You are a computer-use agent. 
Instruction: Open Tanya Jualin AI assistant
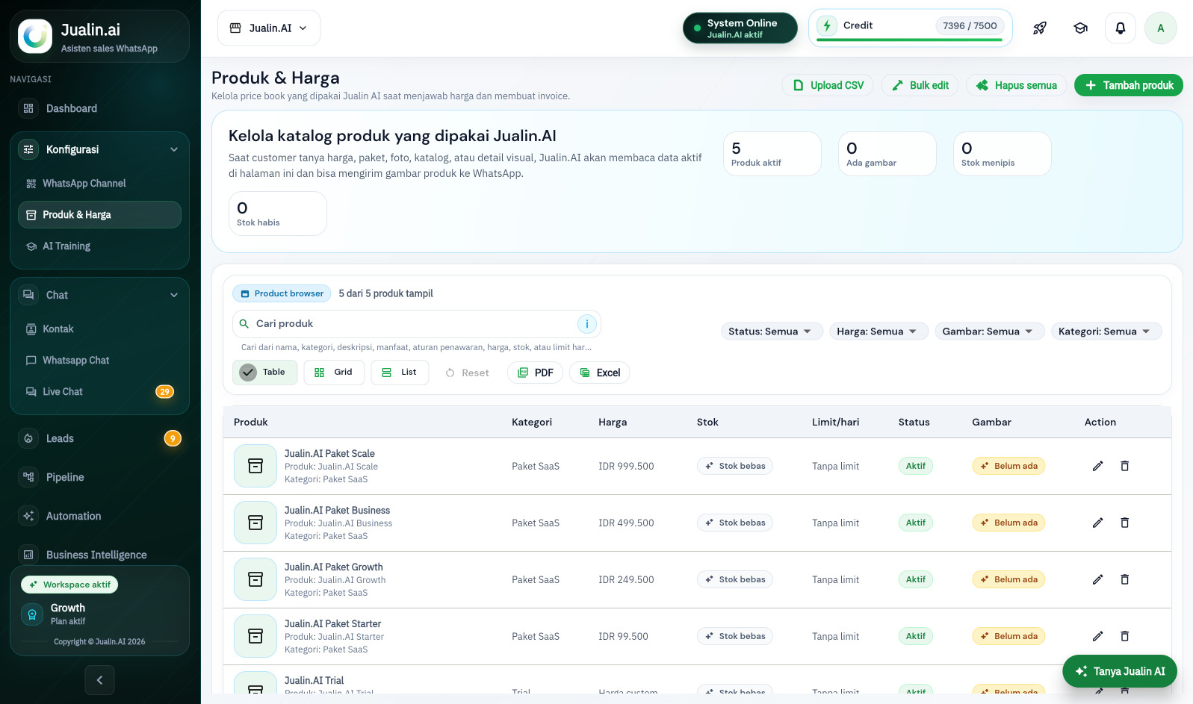coord(1120,671)
